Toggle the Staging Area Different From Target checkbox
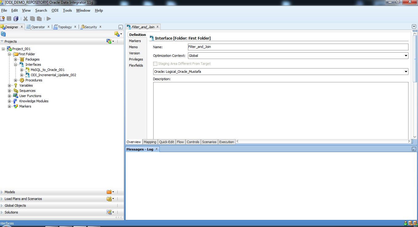 point(155,64)
